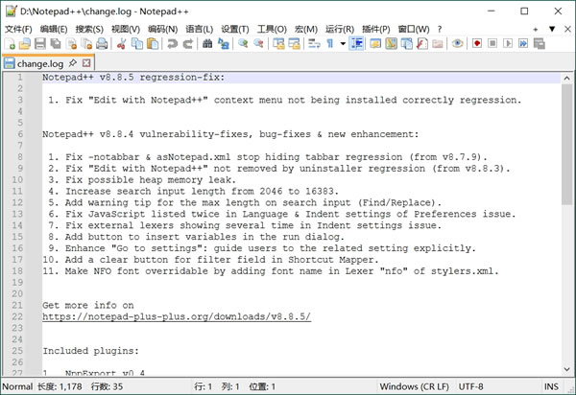Open the 编码(N) menu

coord(163,29)
